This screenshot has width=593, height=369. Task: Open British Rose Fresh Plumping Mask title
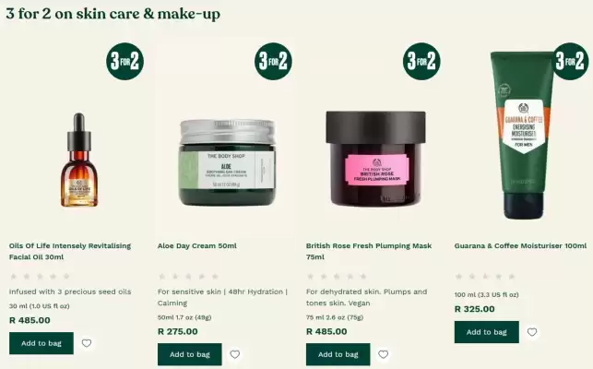click(369, 251)
